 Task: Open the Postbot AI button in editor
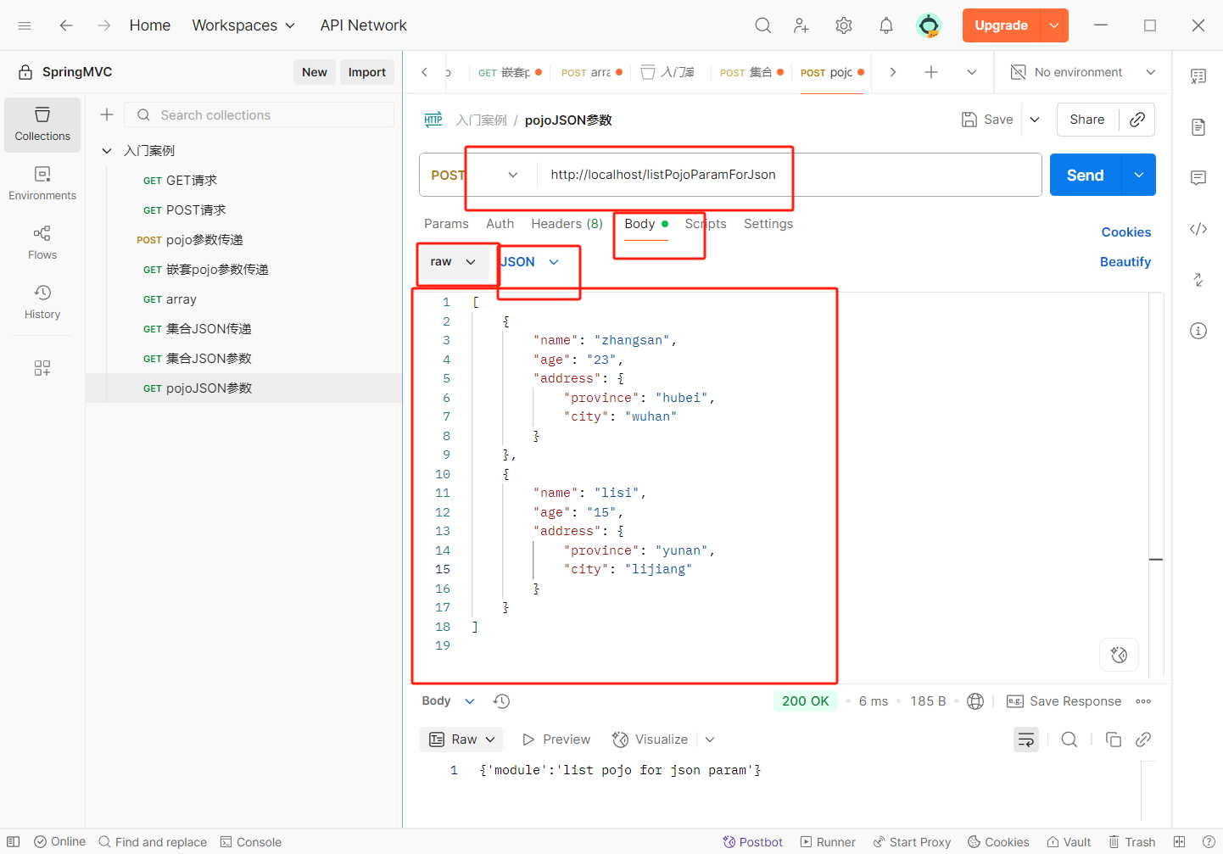(1119, 655)
